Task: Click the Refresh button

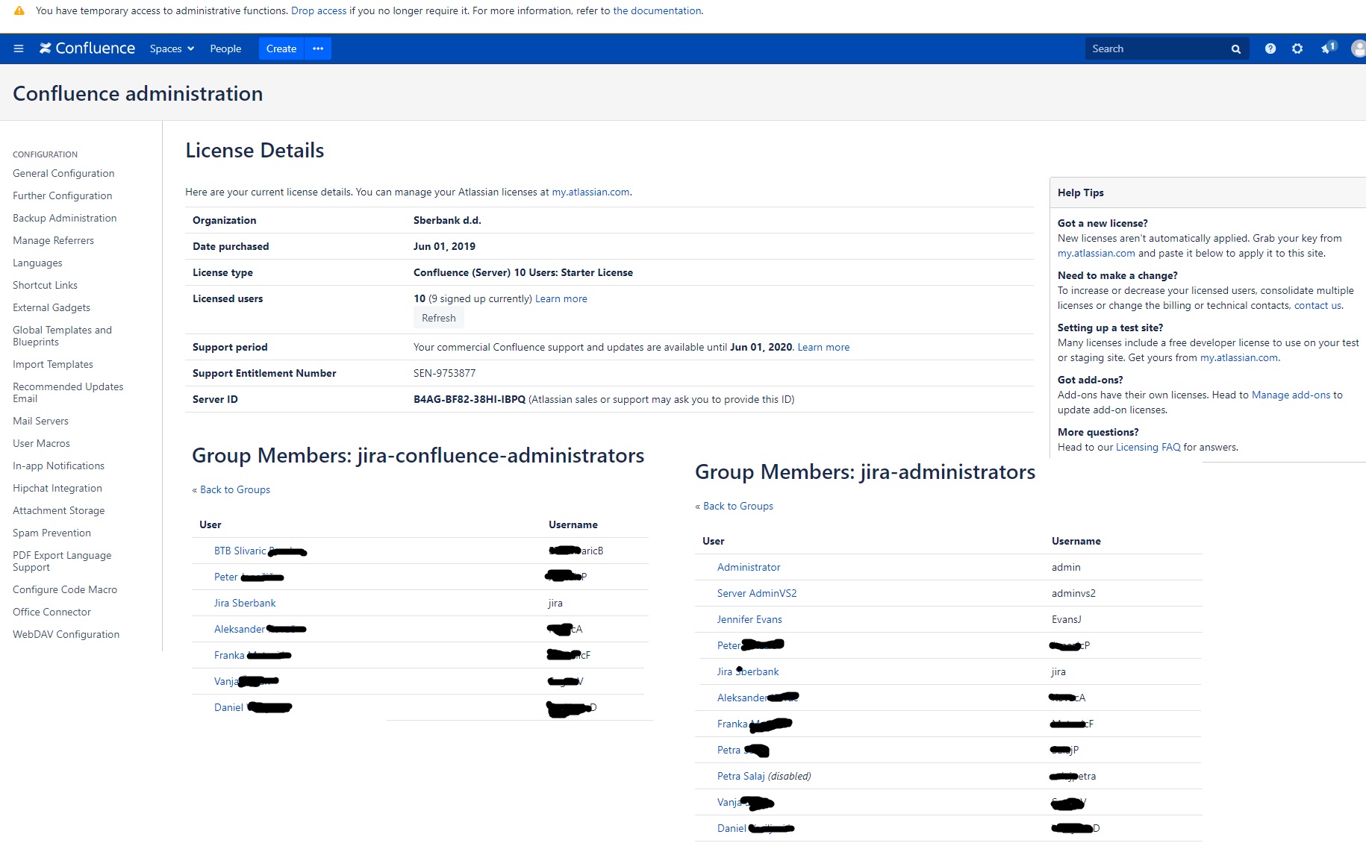Action: (439, 318)
